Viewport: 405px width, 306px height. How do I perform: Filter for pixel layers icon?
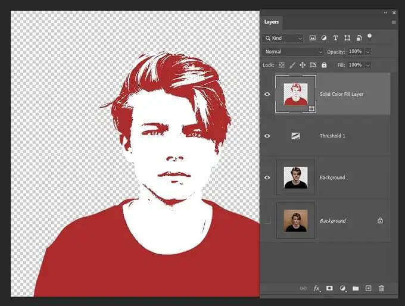(313, 38)
